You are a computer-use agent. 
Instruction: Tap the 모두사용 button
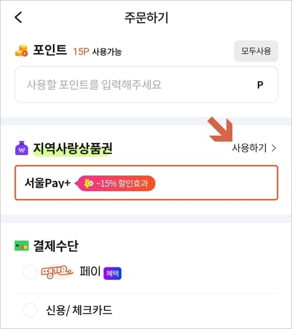coord(256,51)
